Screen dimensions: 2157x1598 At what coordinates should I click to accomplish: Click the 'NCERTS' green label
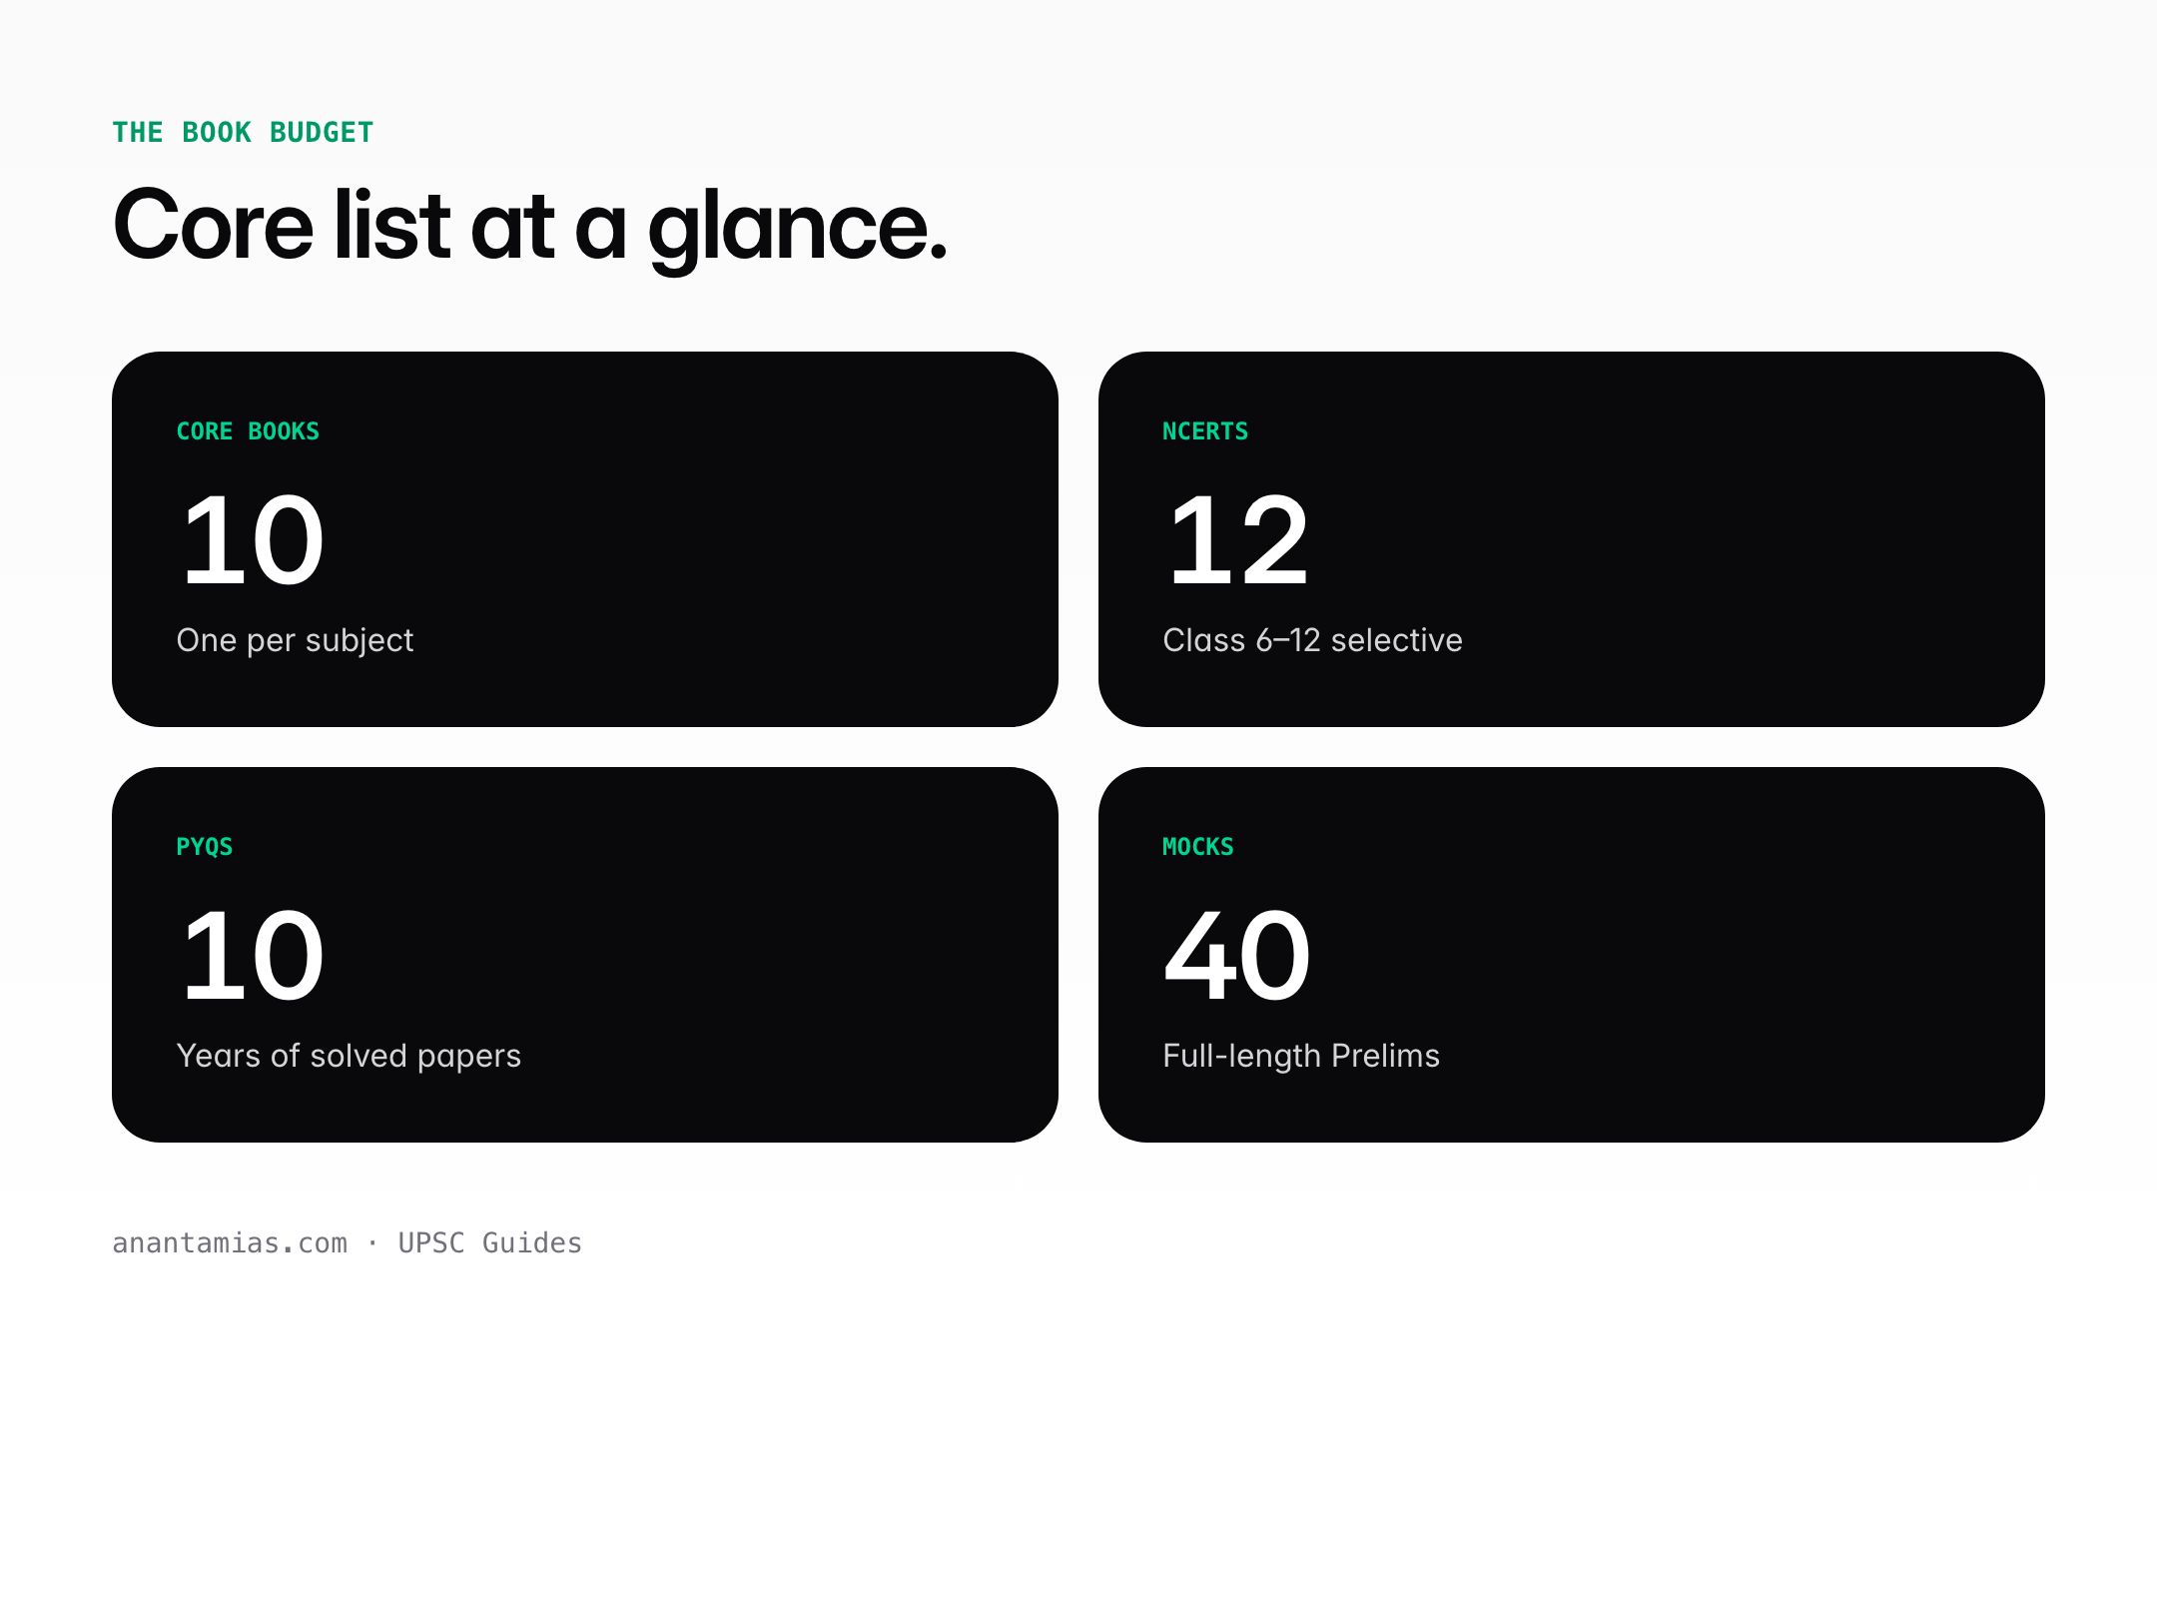click(x=1205, y=431)
